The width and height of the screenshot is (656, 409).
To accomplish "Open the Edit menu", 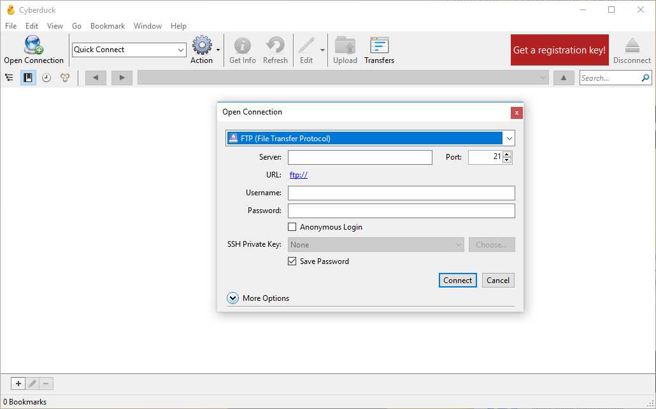I will tap(32, 26).
